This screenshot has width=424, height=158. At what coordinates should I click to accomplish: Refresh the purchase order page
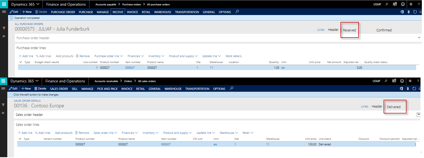415,12
